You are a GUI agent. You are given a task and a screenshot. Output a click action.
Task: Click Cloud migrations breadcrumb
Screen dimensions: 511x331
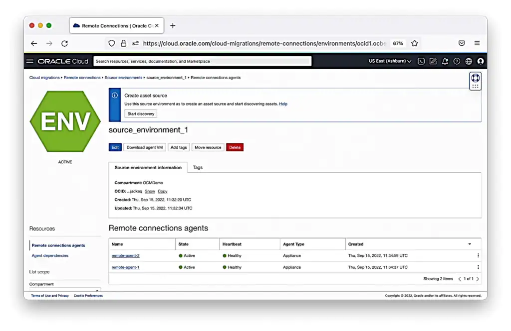[44, 78]
